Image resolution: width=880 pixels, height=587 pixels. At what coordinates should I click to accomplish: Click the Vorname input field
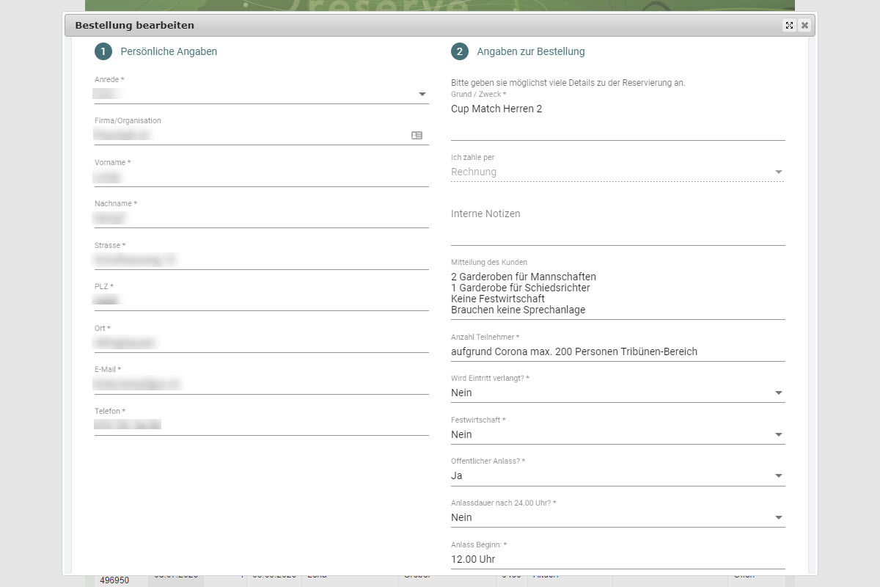point(261,178)
